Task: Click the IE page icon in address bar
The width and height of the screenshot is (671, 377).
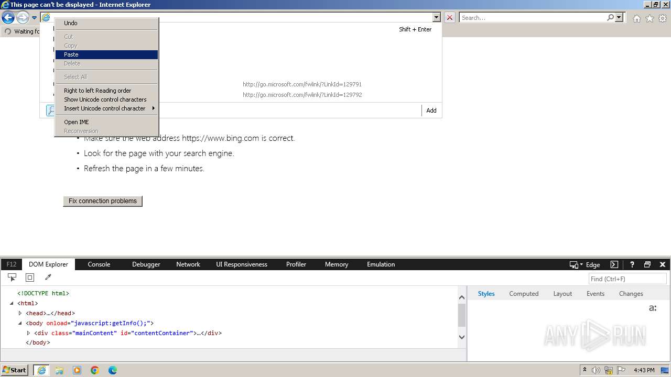Action: [46, 17]
